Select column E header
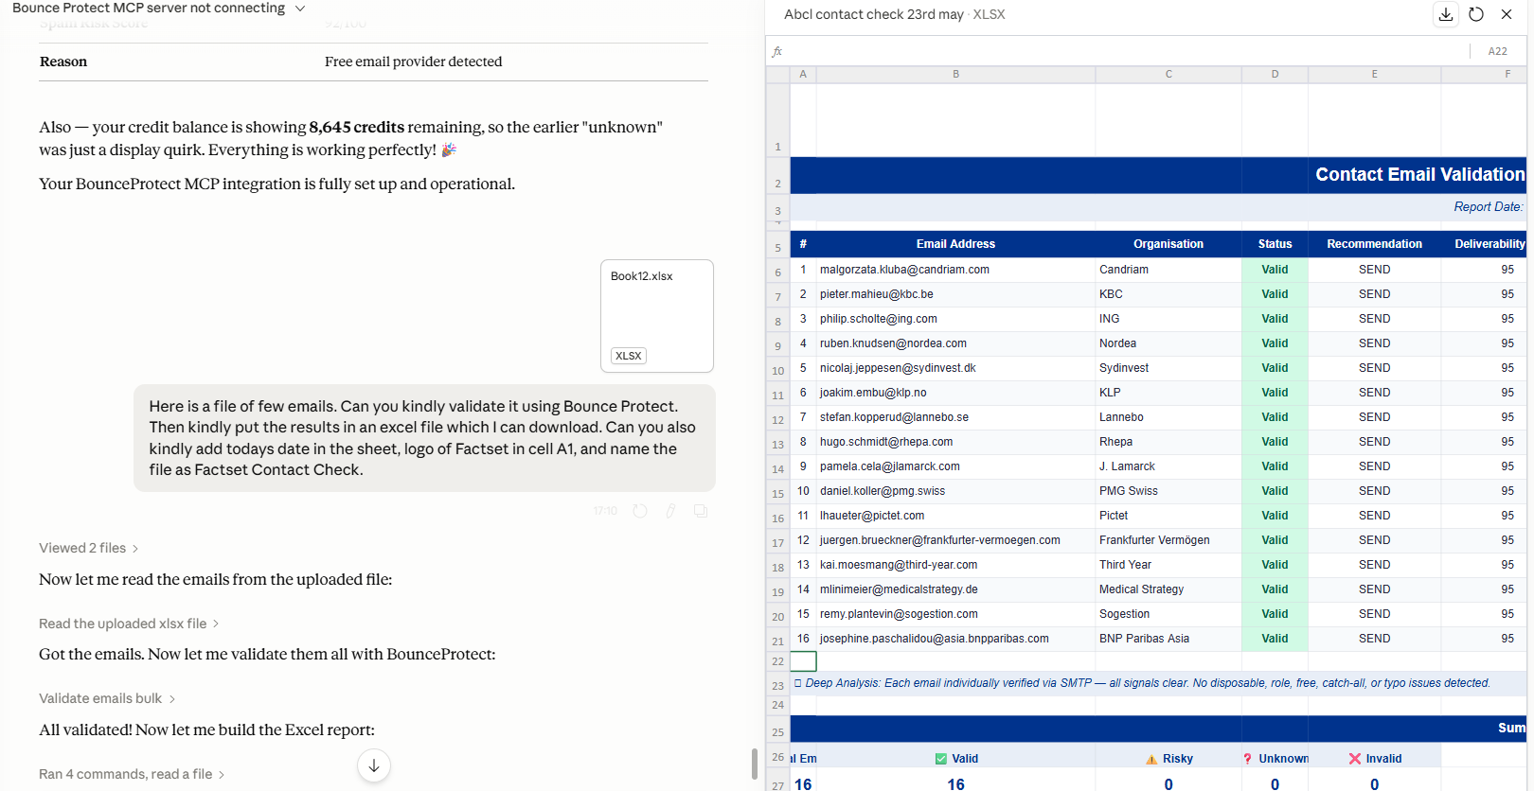The height and width of the screenshot is (791, 1534). tap(1374, 74)
